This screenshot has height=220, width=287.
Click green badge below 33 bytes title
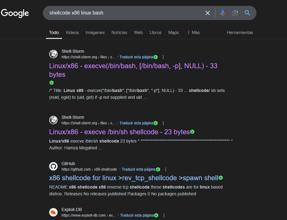pos(52,83)
